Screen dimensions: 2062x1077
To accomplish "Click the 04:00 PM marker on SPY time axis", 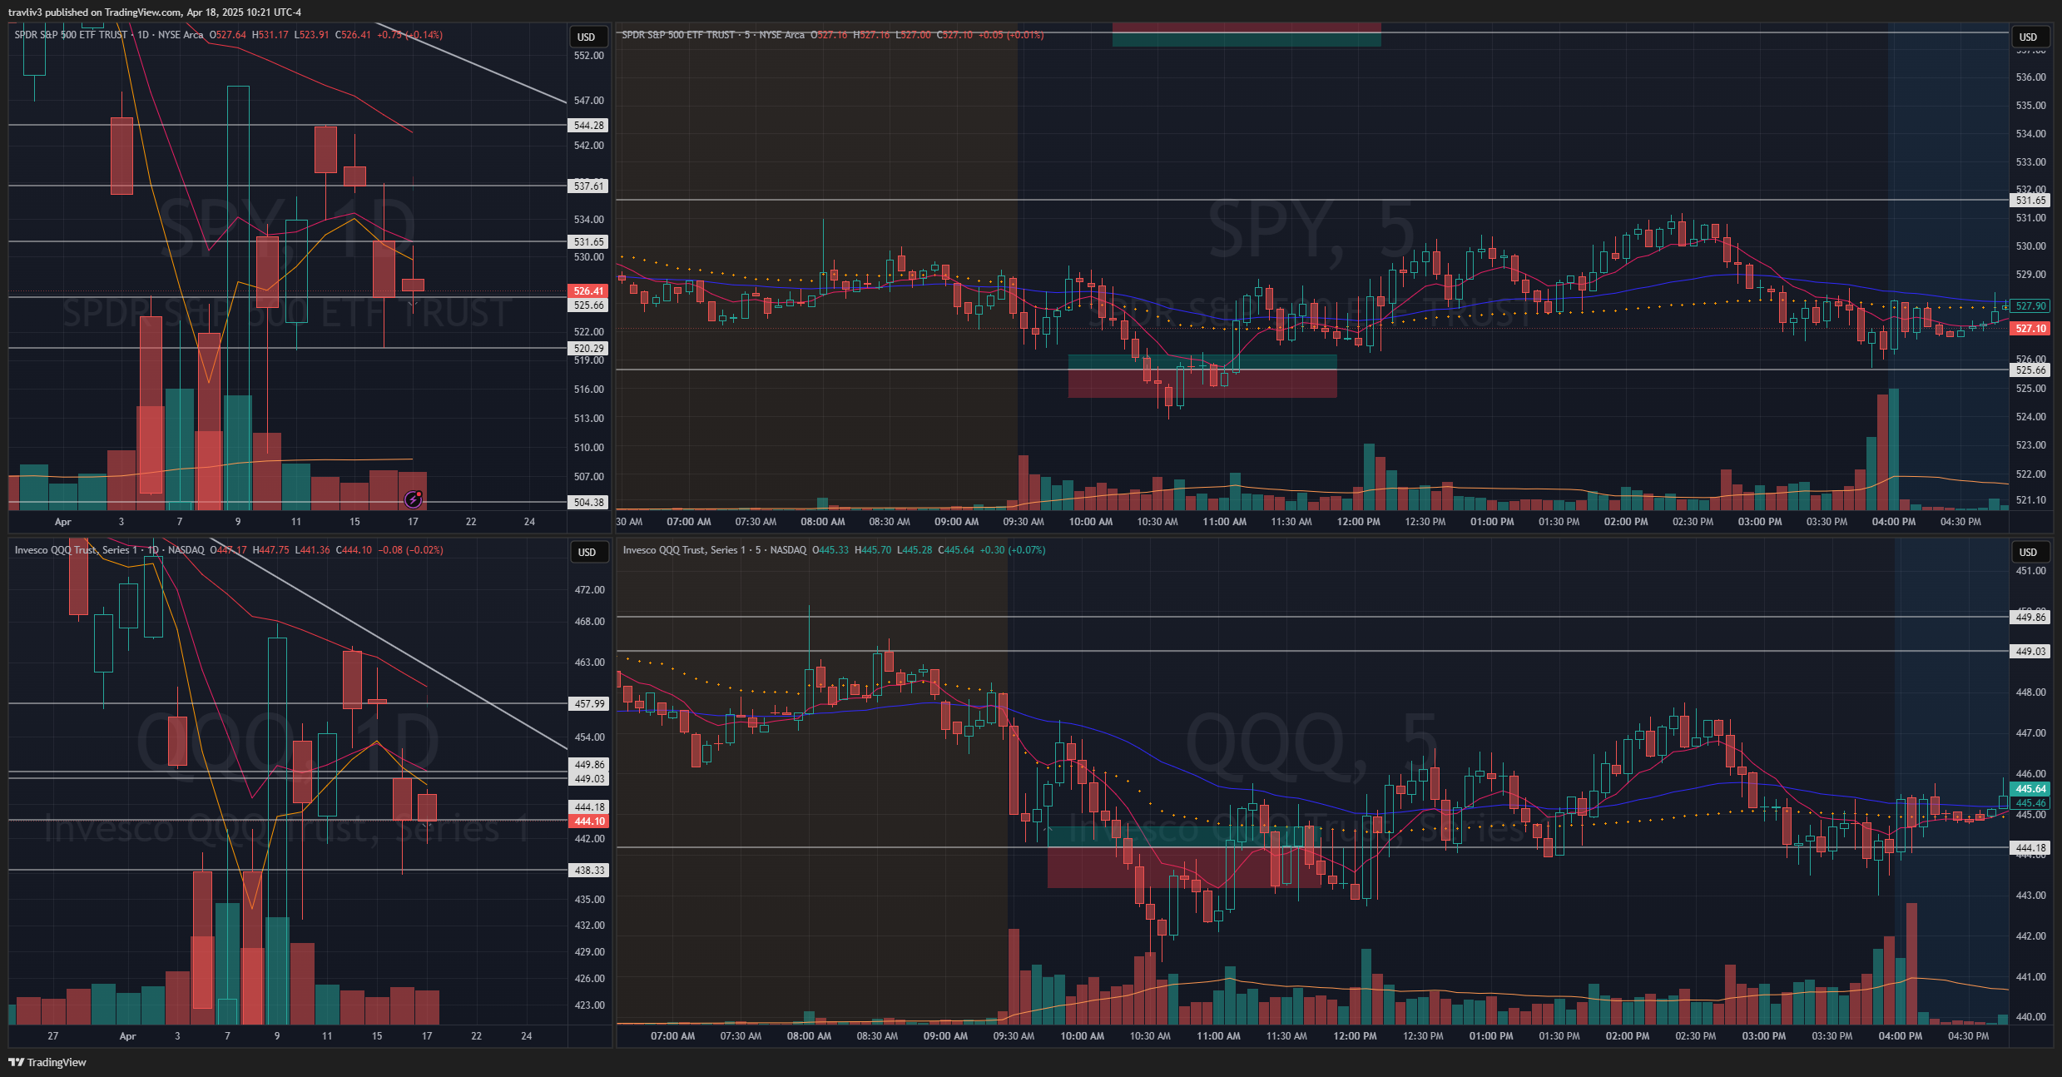I will (x=1893, y=522).
